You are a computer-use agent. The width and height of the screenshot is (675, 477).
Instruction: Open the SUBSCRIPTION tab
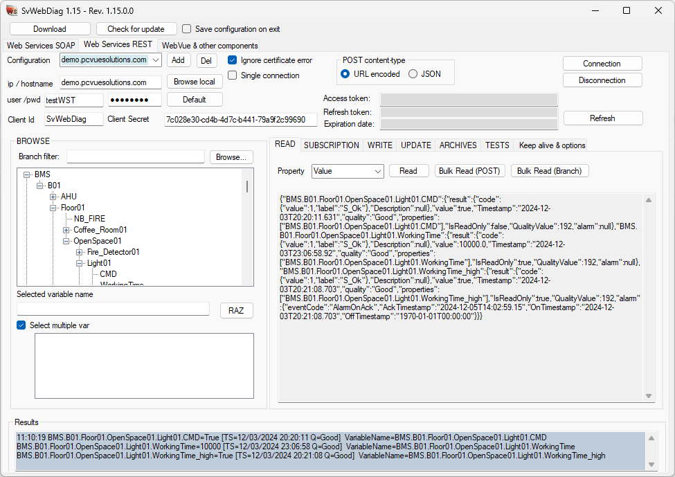click(331, 145)
